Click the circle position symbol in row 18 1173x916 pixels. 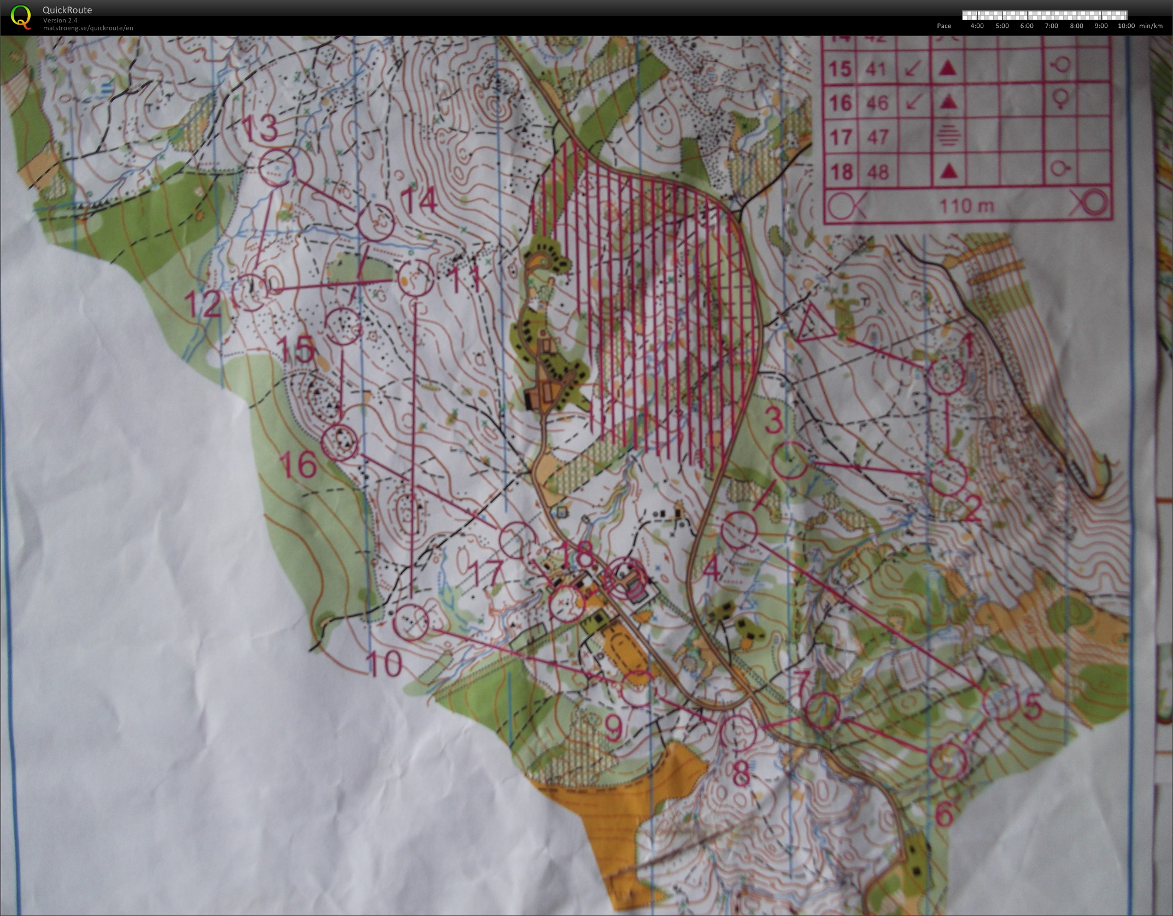pyautogui.click(x=1061, y=167)
